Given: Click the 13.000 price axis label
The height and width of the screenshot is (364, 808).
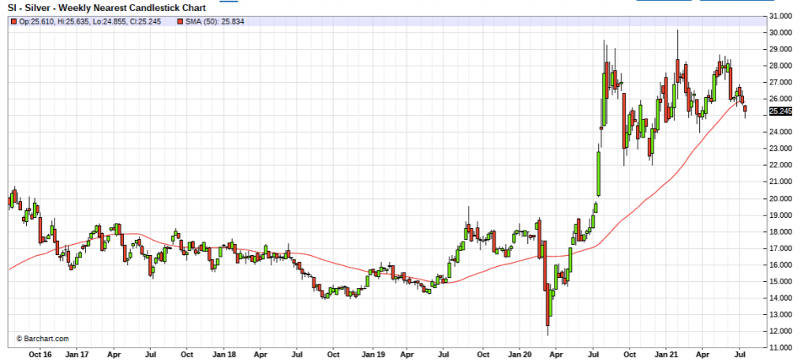Looking at the screenshot, I should click(781, 314).
